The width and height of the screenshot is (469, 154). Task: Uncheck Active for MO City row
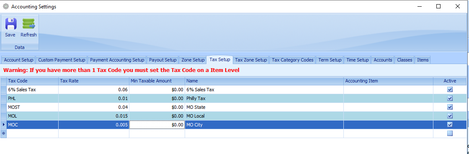pos(450,124)
